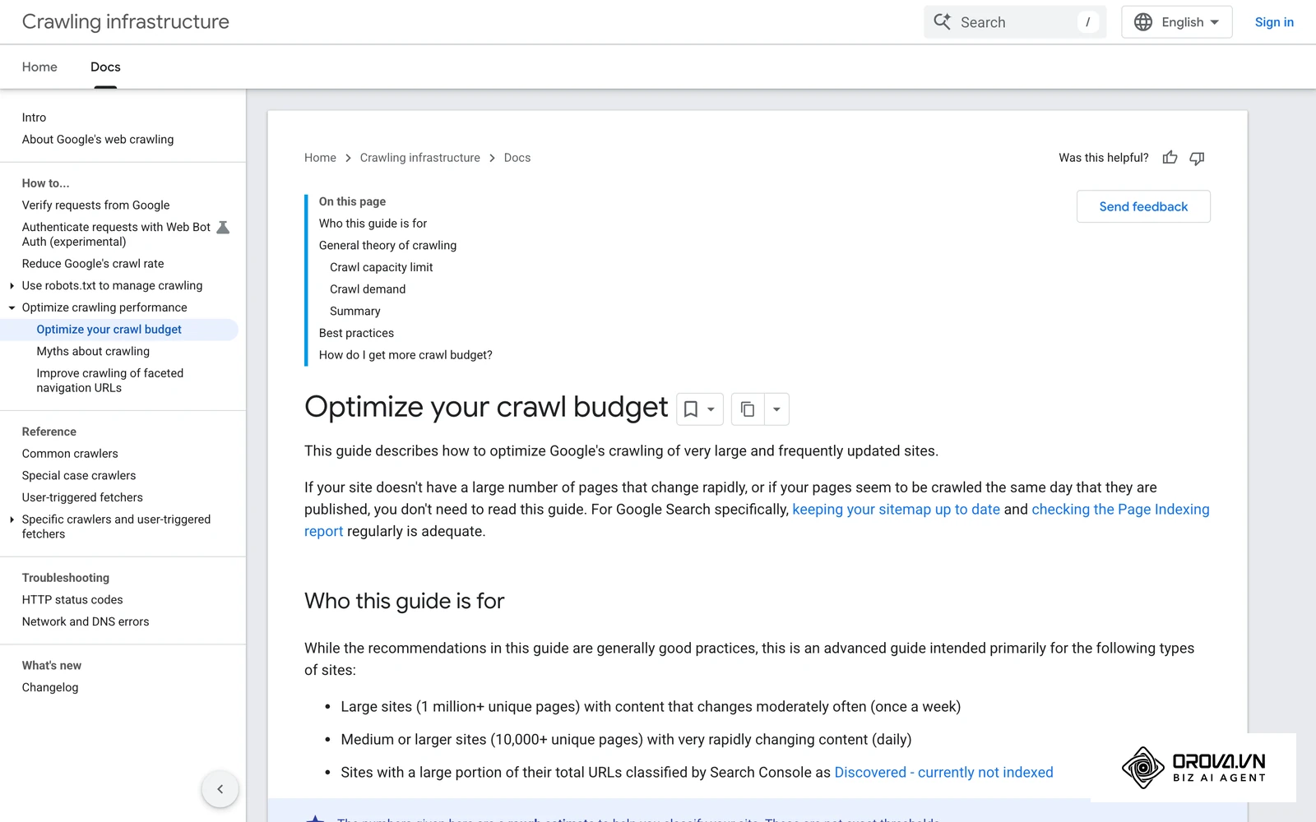Open Intro in the sidebar
Viewport: 1316px width, 822px height.
coord(34,118)
